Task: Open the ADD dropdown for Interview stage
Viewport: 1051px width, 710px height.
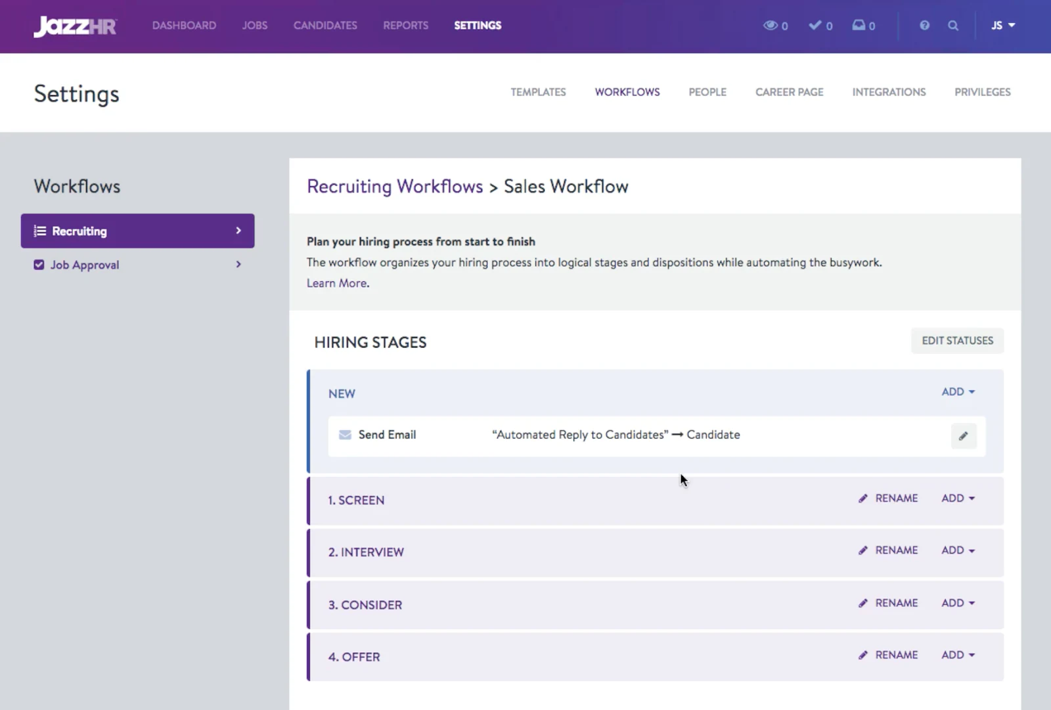Action: click(958, 550)
